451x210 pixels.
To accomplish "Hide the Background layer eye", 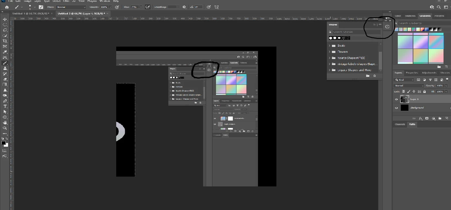I will (x=396, y=108).
